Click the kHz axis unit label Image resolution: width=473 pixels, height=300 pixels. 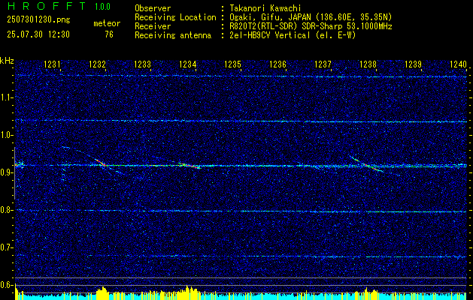pos(7,61)
